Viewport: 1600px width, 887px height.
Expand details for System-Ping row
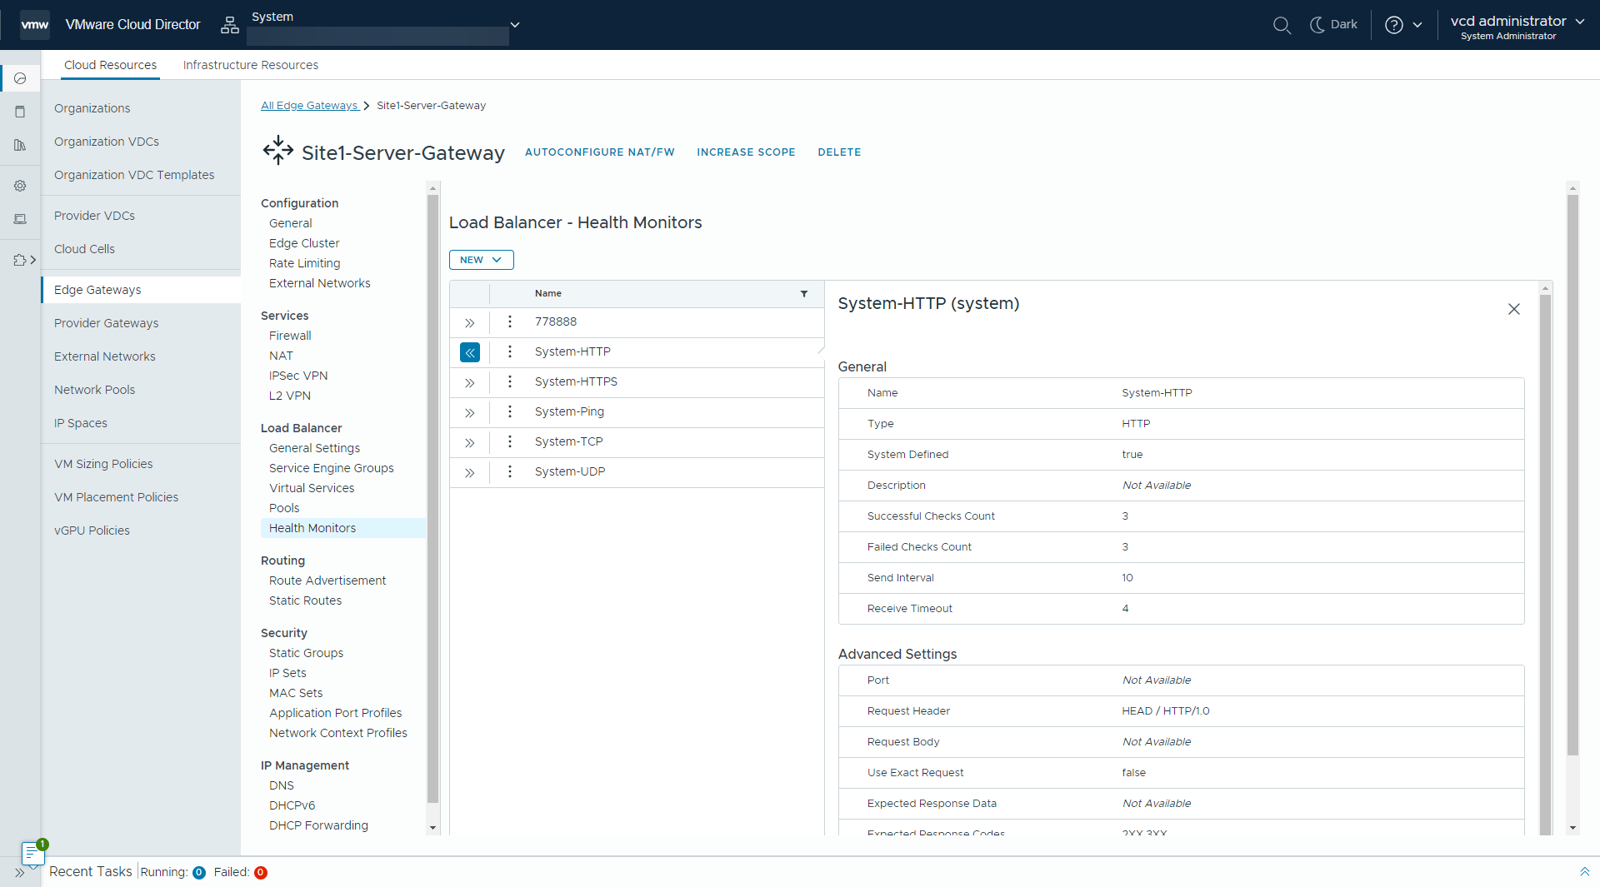pyautogui.click(x=470, y=413)
